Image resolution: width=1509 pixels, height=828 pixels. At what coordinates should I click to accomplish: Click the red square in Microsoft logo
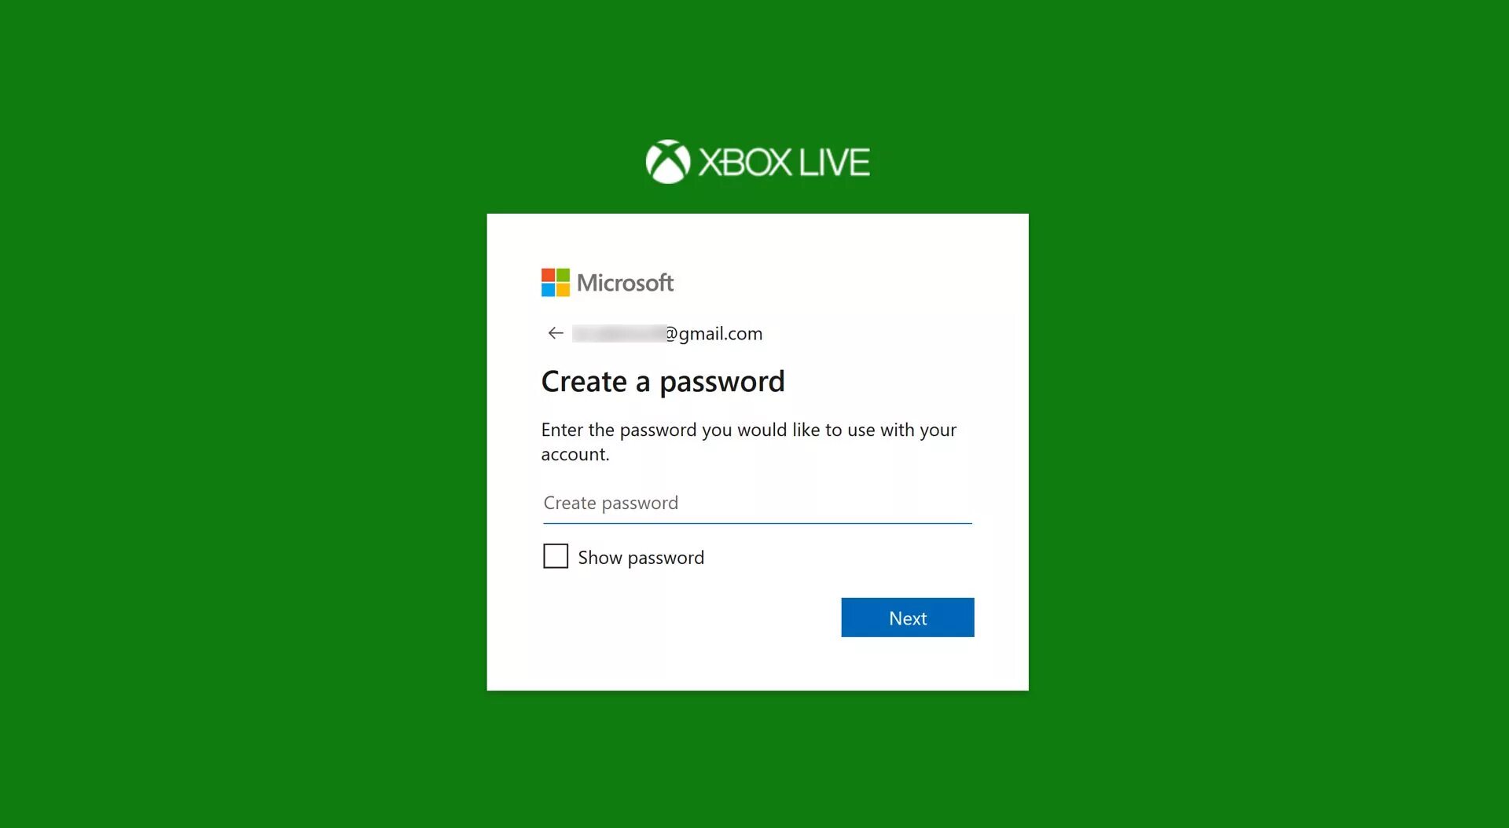click(548, 275)
